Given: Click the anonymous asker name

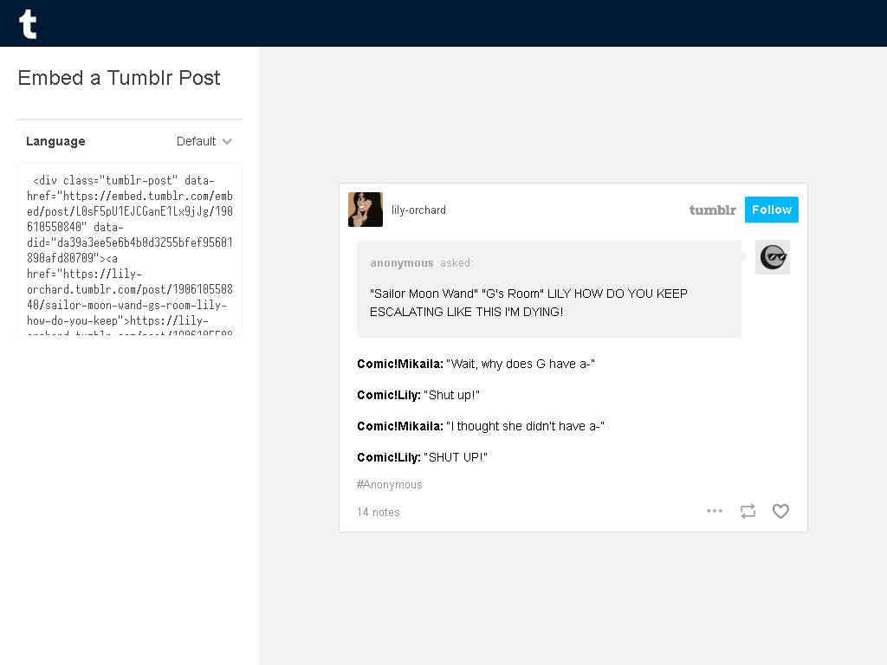Looking at the screenshot, I should click(x=402, y=263).
